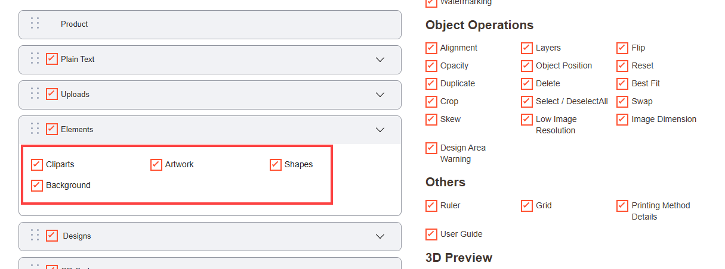
Task: Toggle the Printing Method Details checkbox
Action: pos(622,205)
